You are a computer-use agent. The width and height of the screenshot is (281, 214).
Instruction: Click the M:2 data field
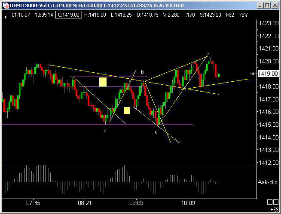pyautogui.click(x=230, y=15)
